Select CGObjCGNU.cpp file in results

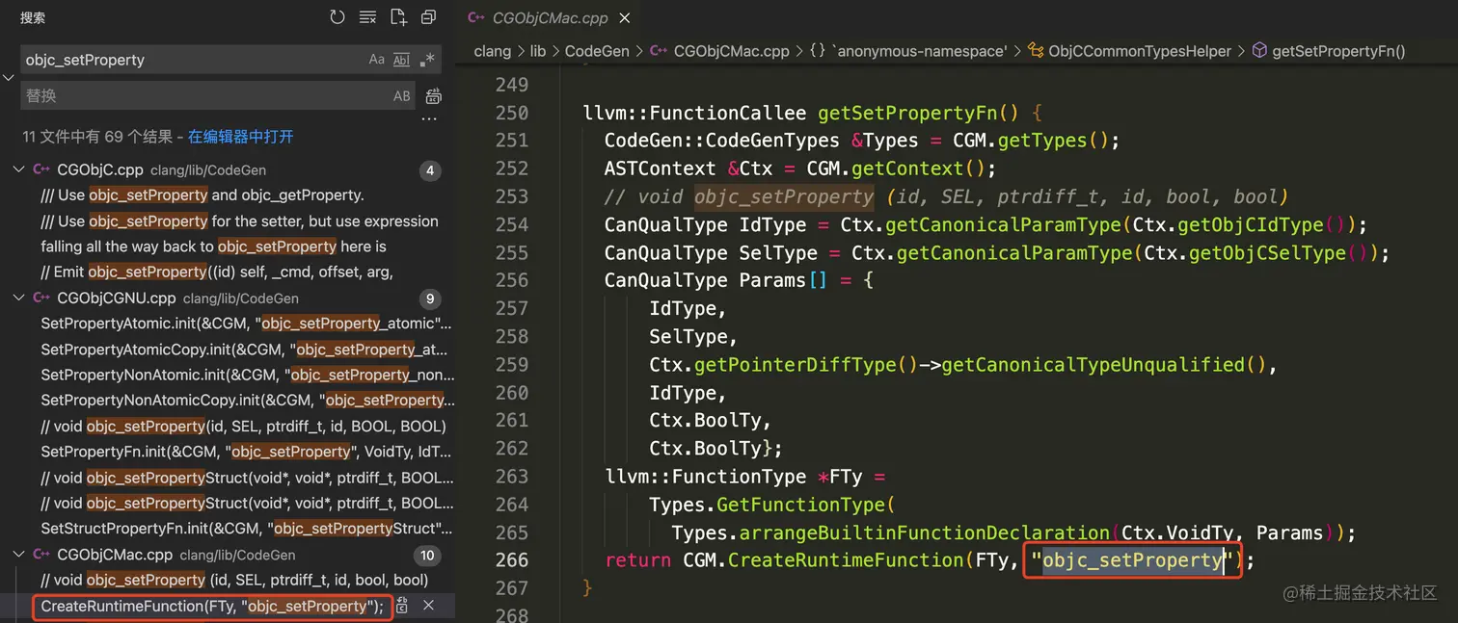tap(117, 298)
